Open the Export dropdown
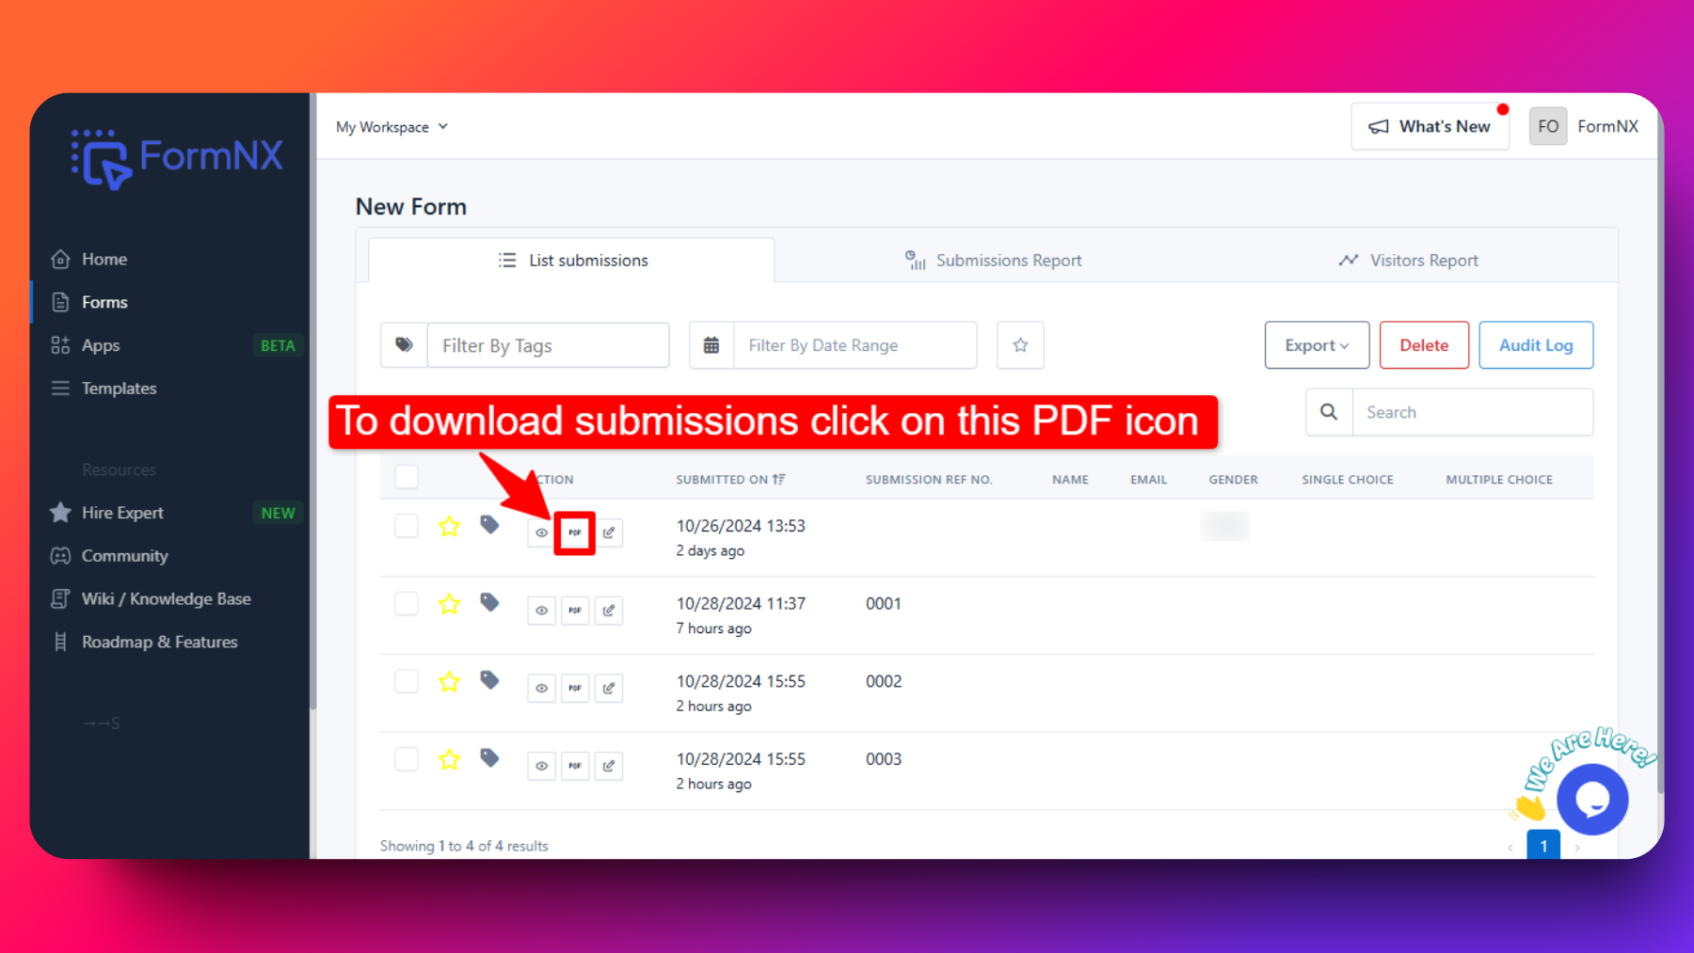This screenshot has height=953, width=1694. (1316, 345)
